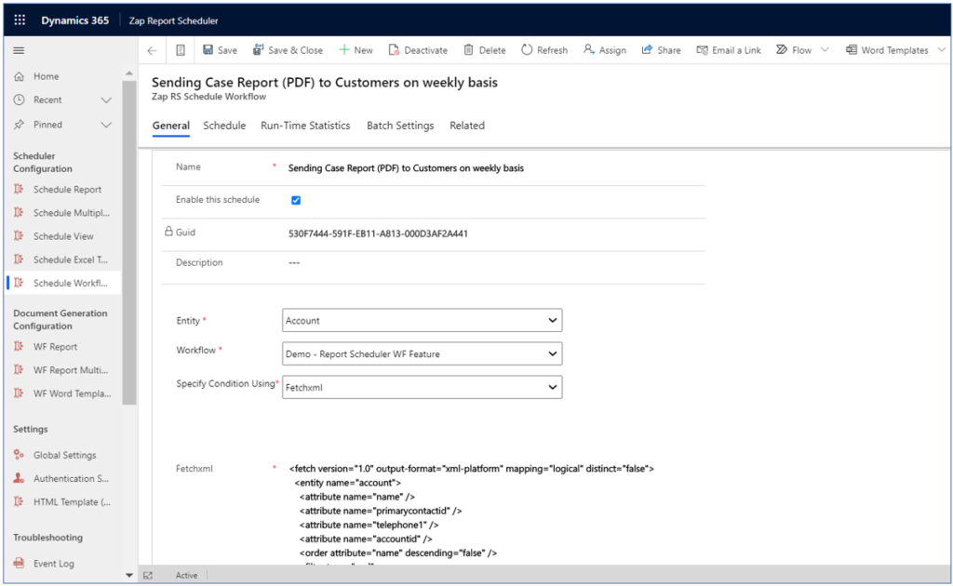Click the Recent clock icon
The image size is (953, 586).
click(20, 100)
